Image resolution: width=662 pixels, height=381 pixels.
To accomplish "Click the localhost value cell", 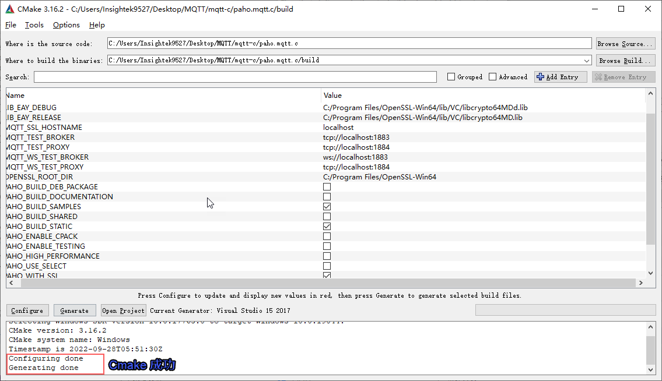I will (x=338, y=128).
